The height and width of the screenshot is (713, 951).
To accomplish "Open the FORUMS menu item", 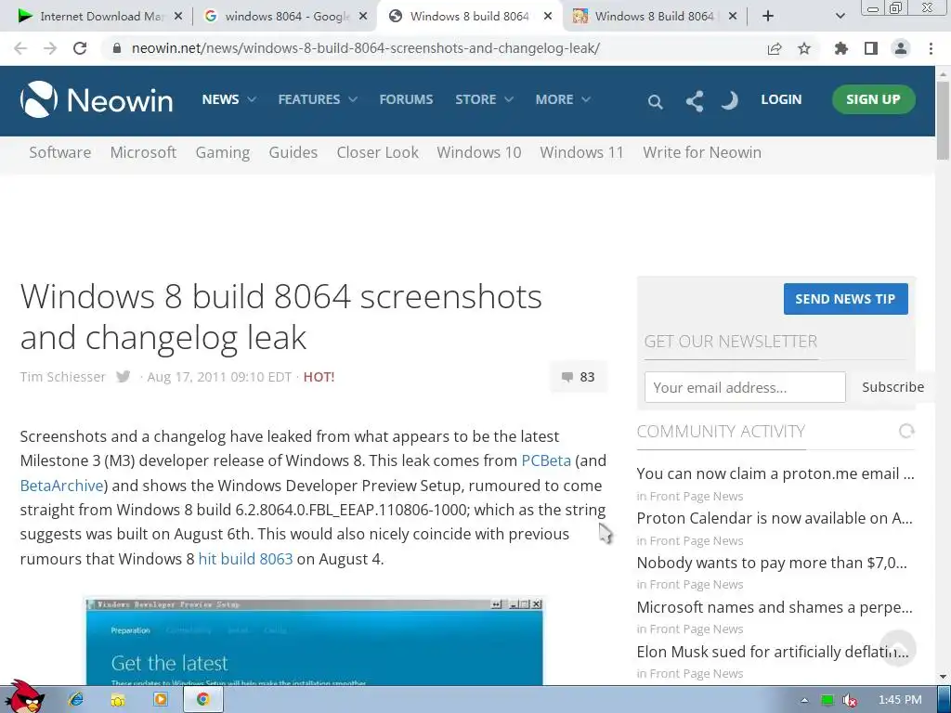I will pyautogui.click(x=407, y=99).
